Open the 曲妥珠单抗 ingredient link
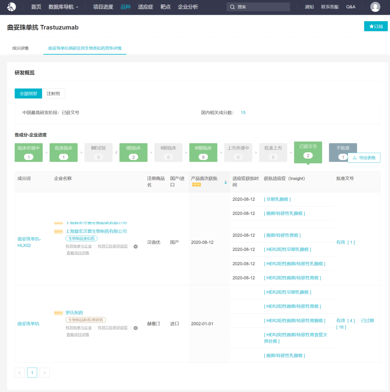The width and height of the screenshot is (390, 392). [28, 324]
